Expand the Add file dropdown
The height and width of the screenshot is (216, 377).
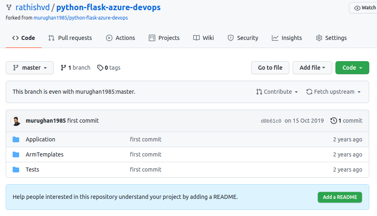point(312,68)
